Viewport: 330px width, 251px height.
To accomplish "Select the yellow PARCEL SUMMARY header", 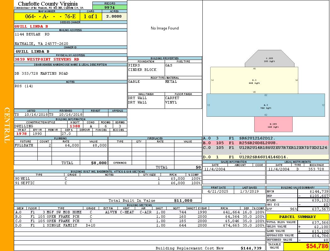I will click(x=297, y=217).
